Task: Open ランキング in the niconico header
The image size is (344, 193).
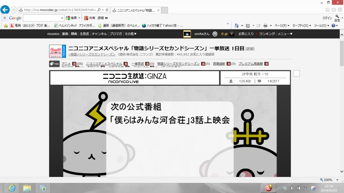Action: coord(267,34)
